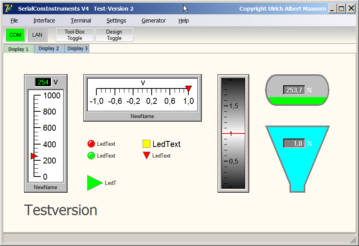The image size is (359, 246).
Task: Click the yellow square LED indicator
Action: [147, 144]
